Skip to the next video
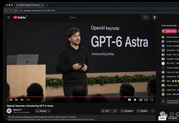The image size is (179, 123). pos(16,100)
